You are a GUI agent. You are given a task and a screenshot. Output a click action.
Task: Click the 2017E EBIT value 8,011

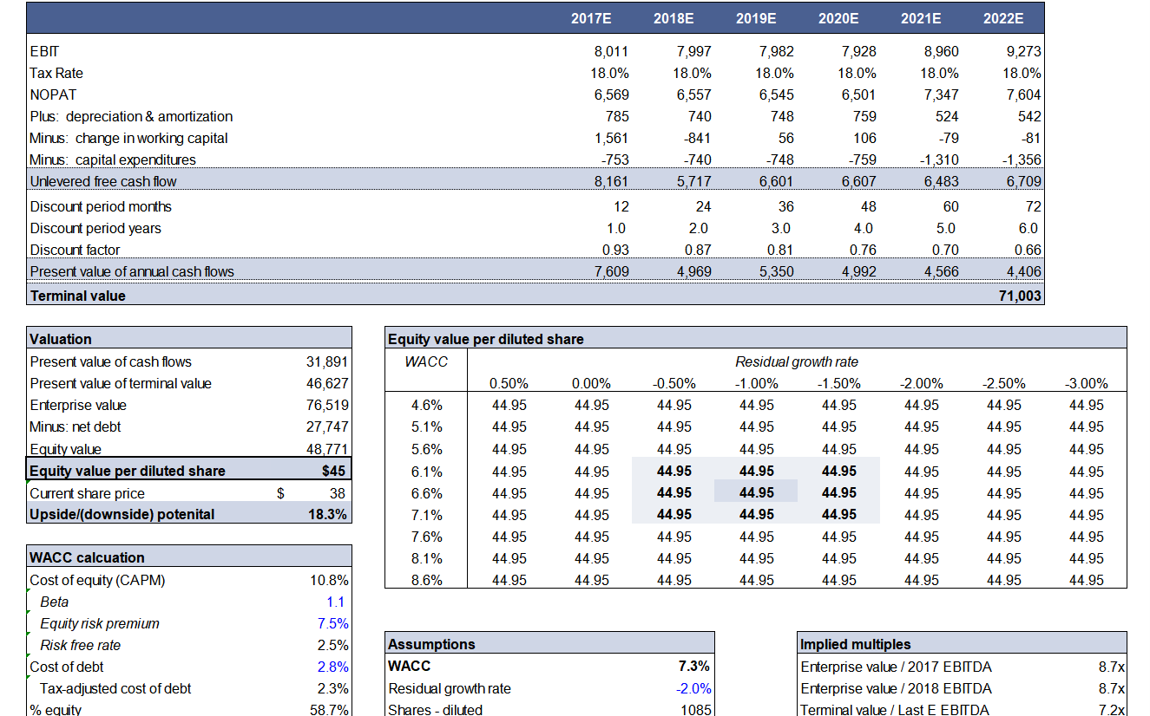(613, 52)
